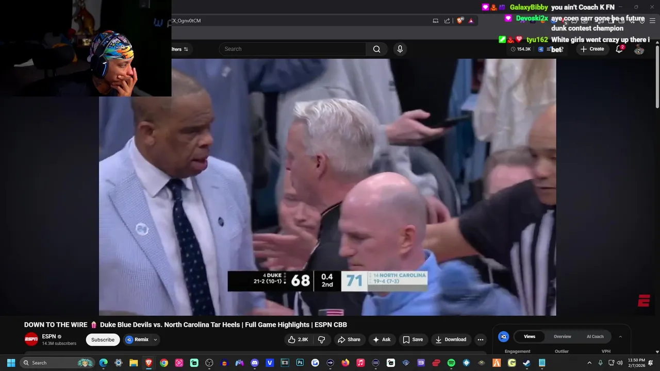Viewport: 660px width, 371px height.
Task: Click the VPH label in vidIQ panel
Action: tap(606, 351)
